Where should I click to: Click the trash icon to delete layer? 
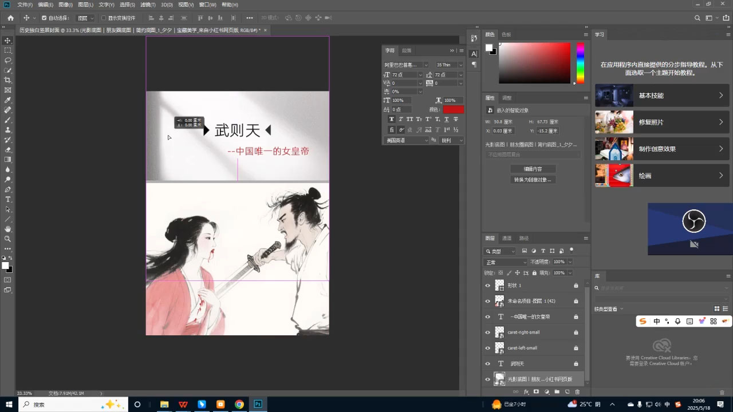577,392
